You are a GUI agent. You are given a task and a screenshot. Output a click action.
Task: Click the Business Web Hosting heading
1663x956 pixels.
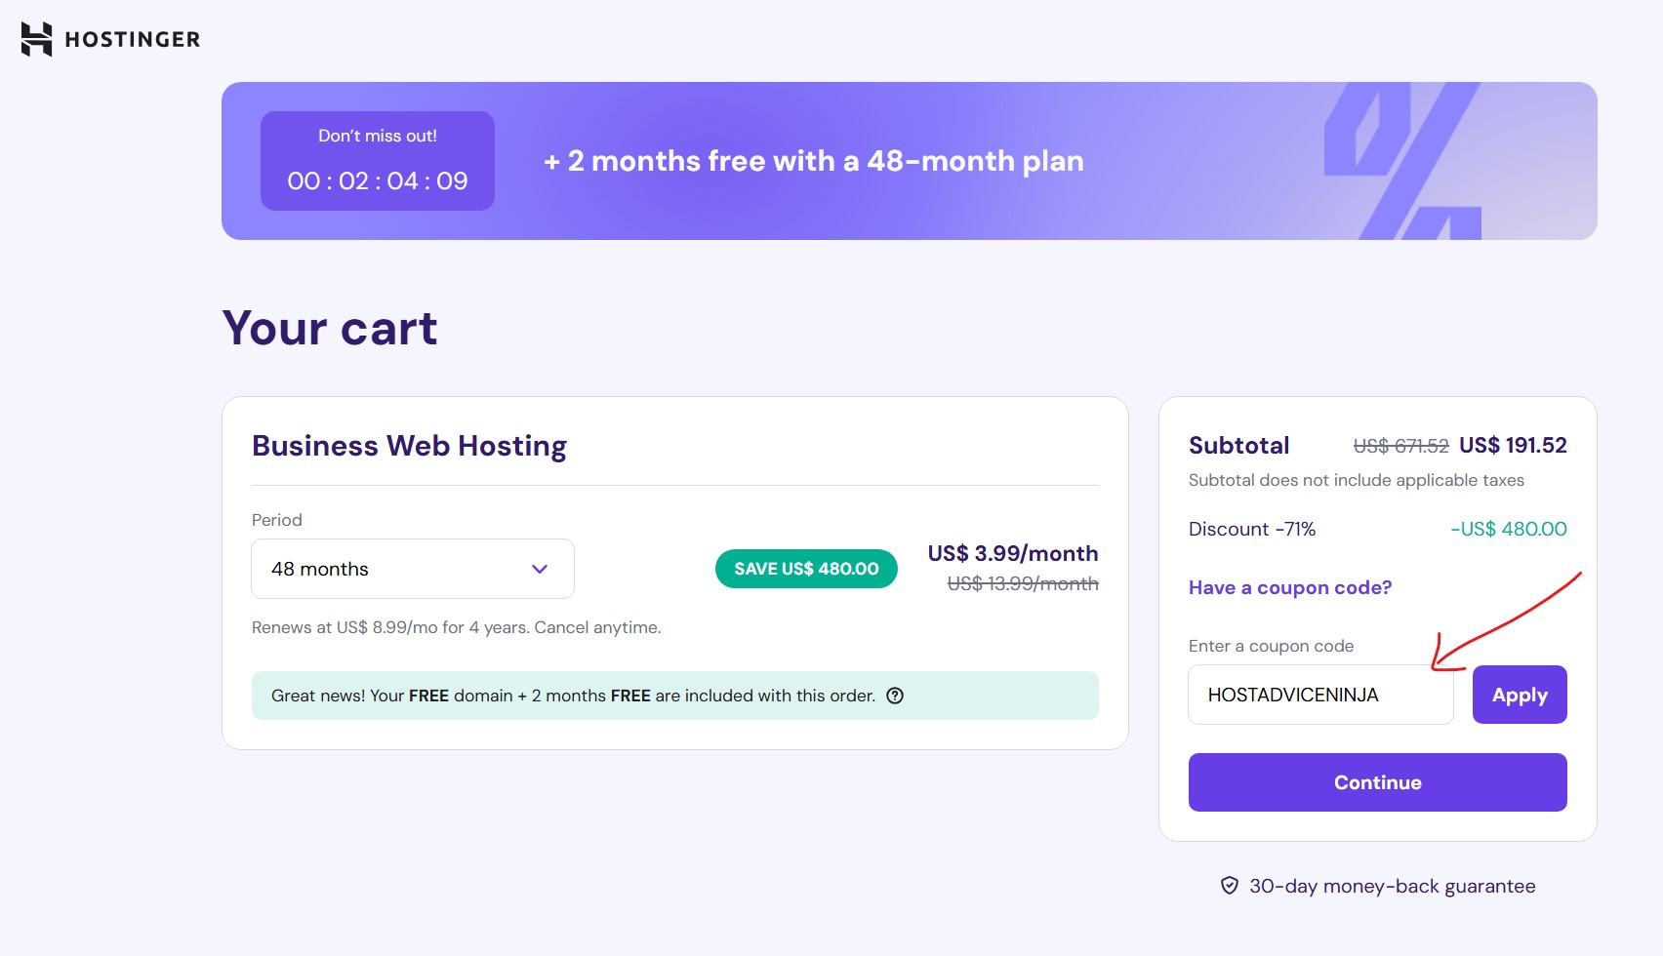tap(409, 446)
